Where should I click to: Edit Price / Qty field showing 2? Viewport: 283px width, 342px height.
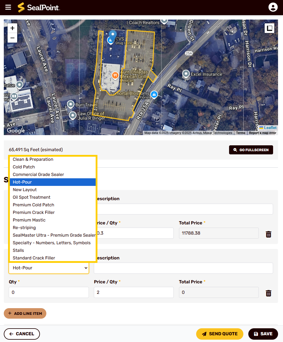[x=134, y=292]
